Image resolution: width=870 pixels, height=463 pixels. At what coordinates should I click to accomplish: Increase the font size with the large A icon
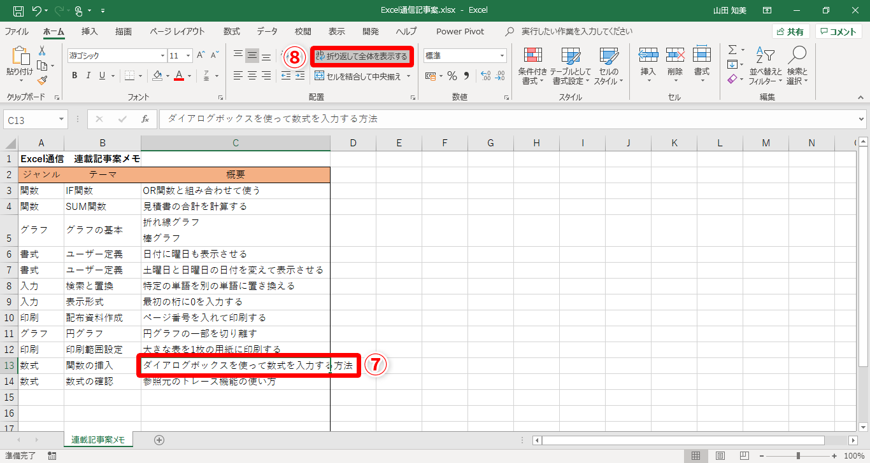(201, 56)
